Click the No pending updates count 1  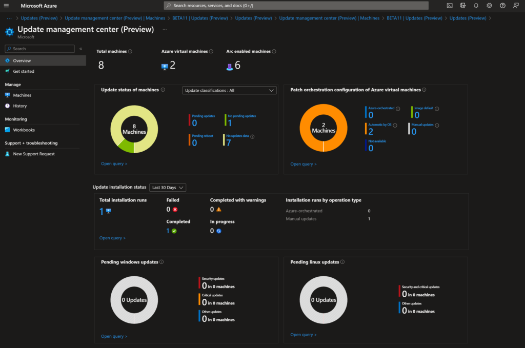click(x=230, y=123)
